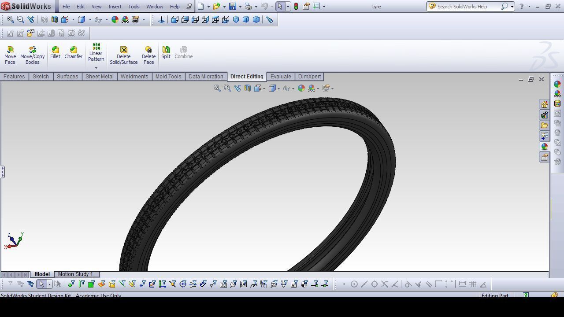564x317 pixels.
Task: Use the Delete Face command
Action: coord(148,55)
